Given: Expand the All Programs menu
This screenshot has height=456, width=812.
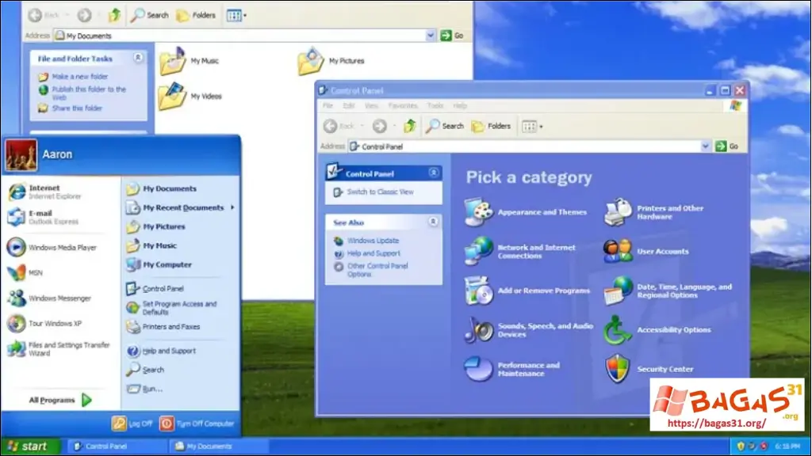Looking at the screenshot, I should click(52, 400).
